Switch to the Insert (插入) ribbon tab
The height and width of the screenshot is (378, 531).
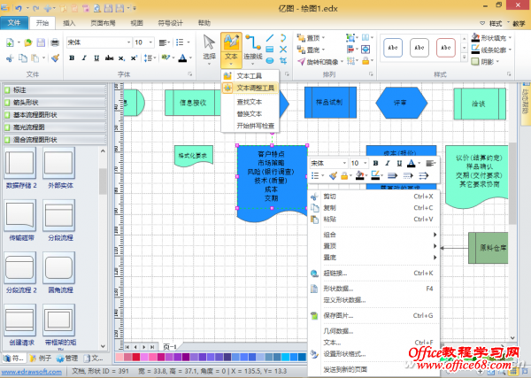pyautogui.click(x=69, y=22)
